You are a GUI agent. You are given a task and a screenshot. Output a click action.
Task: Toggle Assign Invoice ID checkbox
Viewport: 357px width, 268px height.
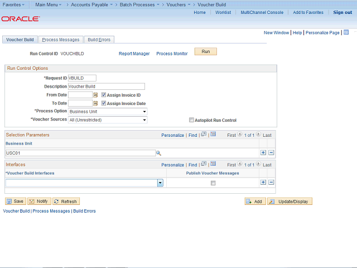click(x=104, y=95)
